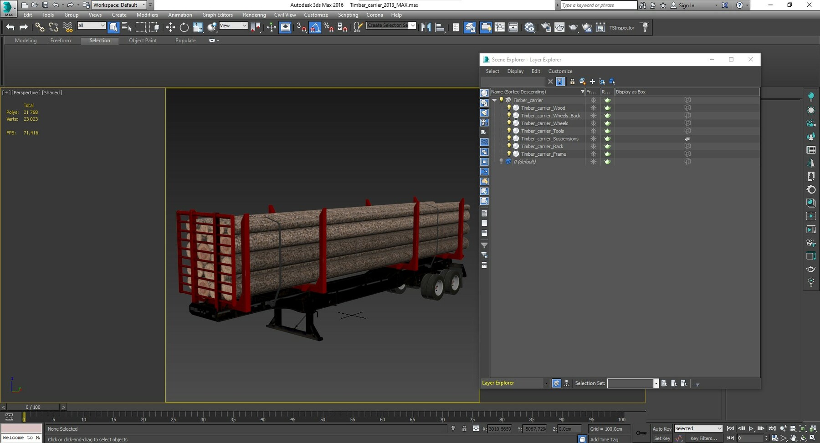Switch to the Modeling ribbon tab
The height and width of the screenshot is (443, 820).
coord(26,40)
